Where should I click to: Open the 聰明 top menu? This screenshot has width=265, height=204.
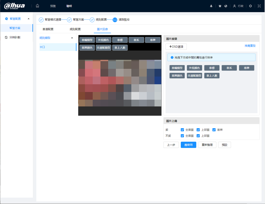coord(69,6)
